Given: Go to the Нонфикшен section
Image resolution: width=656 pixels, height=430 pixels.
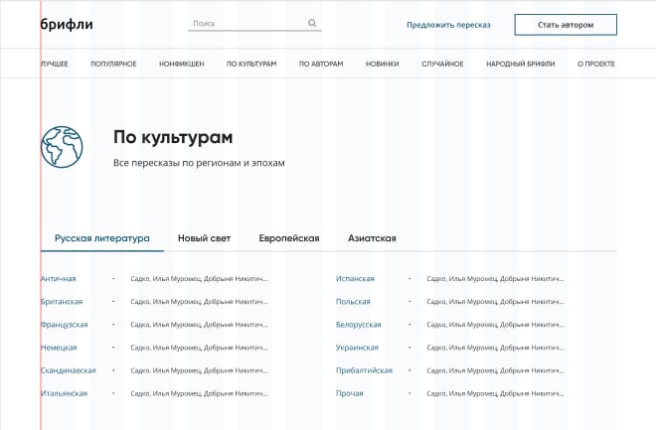Looking at the screenshot, I should (181, 64).
